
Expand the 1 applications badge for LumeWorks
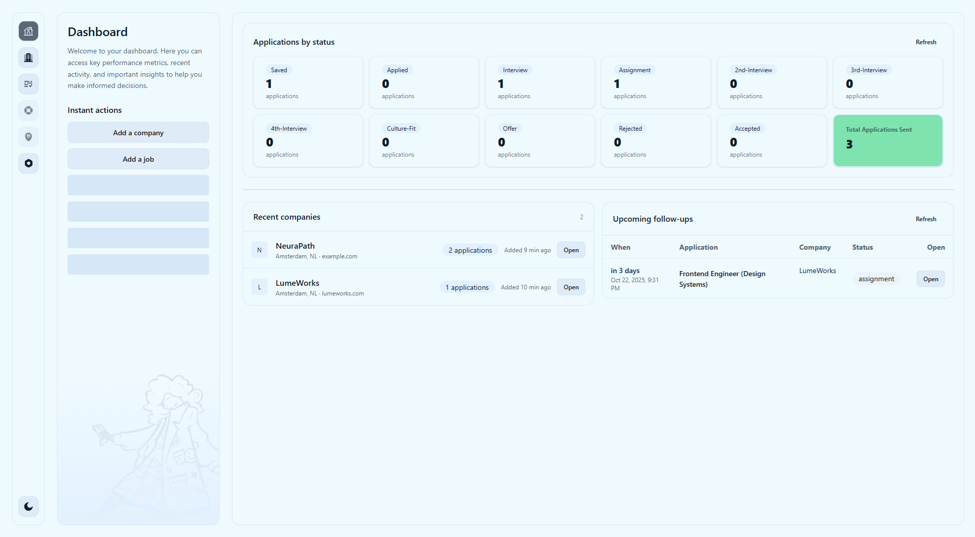466,287
